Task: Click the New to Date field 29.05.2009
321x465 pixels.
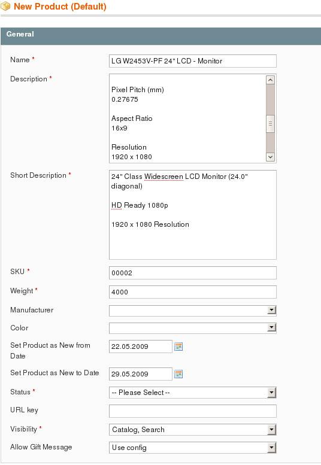Action: click(x=141, y=374)
